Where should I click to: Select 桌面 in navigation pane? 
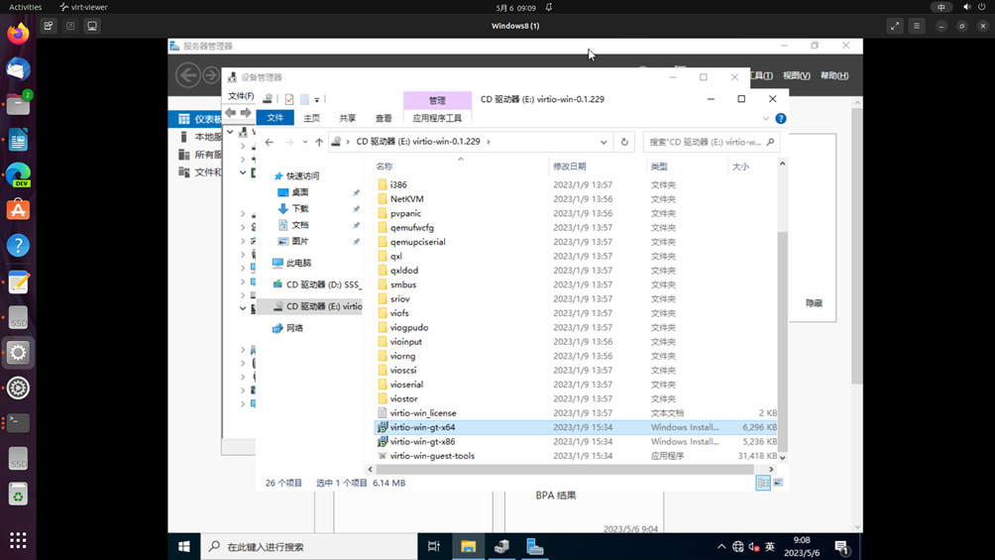click(x=300, y=191)
